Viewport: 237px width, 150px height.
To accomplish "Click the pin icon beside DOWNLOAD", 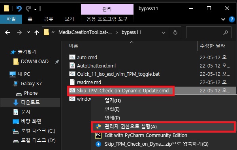I will click(x=57, y=62).
